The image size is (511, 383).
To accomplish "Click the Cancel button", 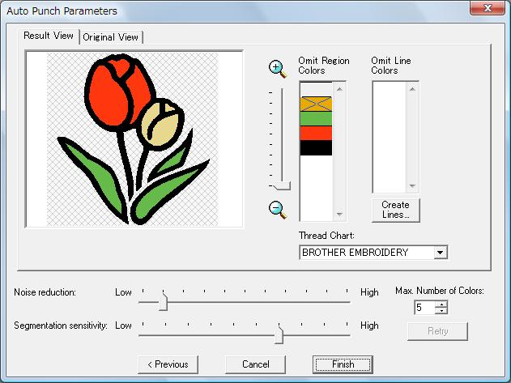I will pyautogui.click(x=256, y=364).
